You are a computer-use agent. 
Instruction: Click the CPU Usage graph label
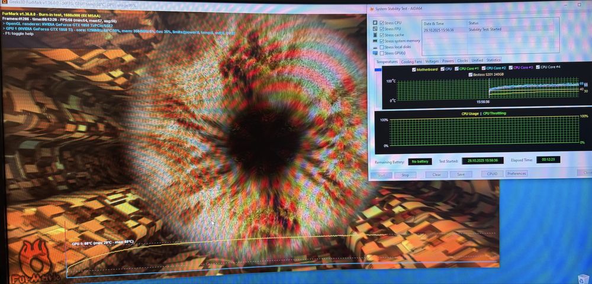click(x=469, y=114)
